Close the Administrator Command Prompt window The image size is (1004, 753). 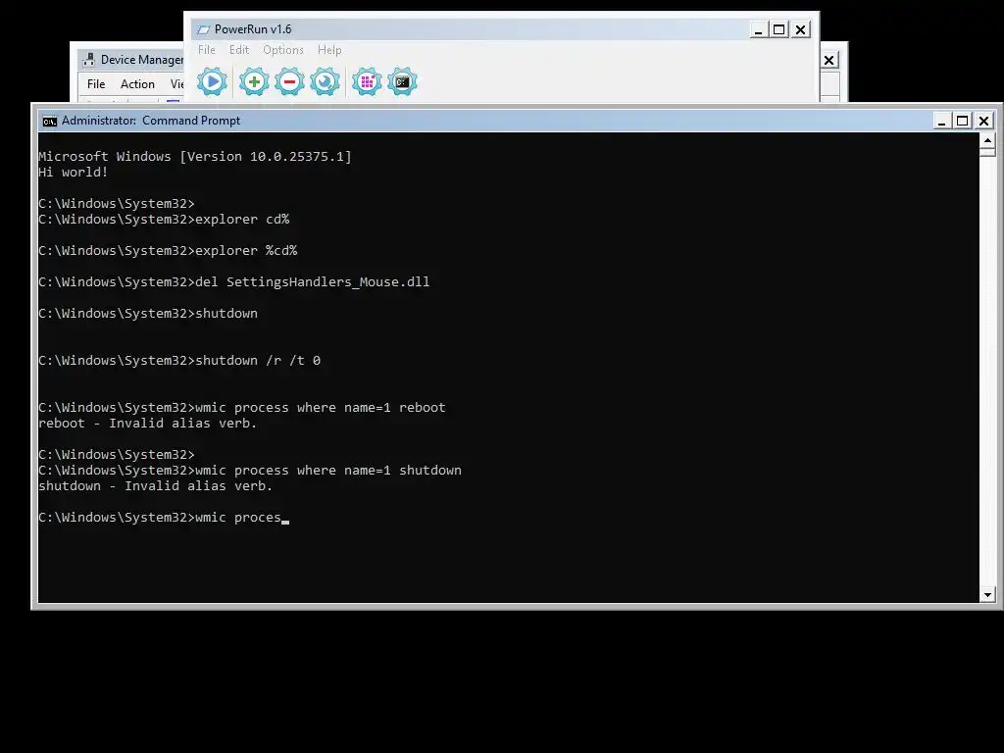[984, 121]
